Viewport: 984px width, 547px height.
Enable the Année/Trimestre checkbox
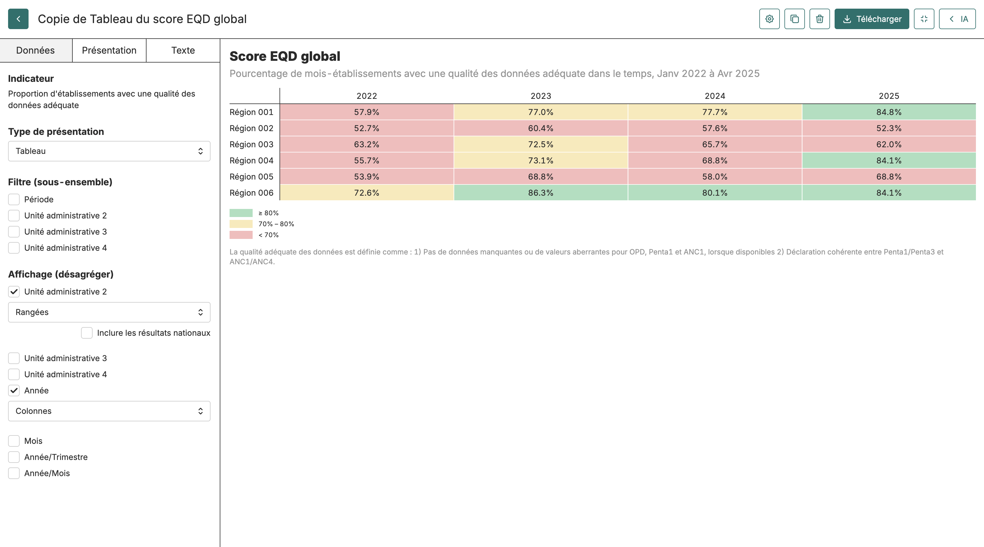[x=14, y=457]
